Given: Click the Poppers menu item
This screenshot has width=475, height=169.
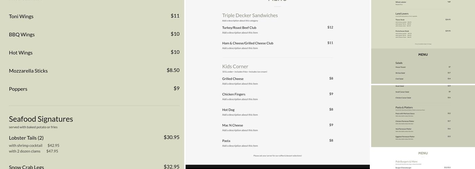Looking at the screenshot, I should click(18, 89).
